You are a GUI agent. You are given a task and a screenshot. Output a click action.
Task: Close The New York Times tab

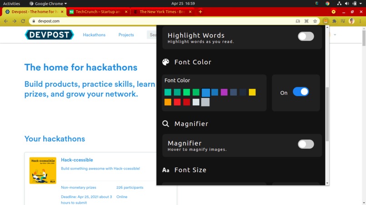pos(190,12)
